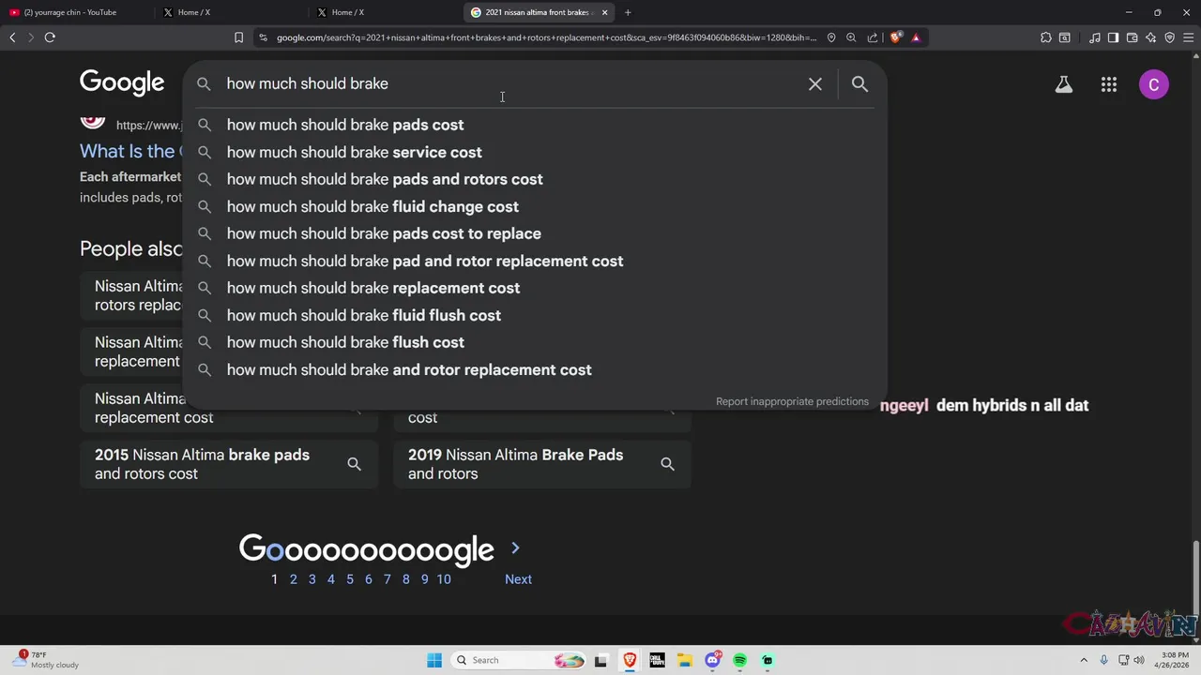
Task: Click the browser address bar URL
Action: pos(546,37)
